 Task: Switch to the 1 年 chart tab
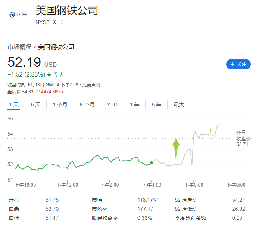pyautogui.click(x=135, y=105)
